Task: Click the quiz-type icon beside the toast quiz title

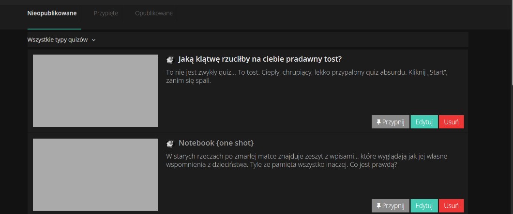Action: pyautogui.click(x=170, y=60)
